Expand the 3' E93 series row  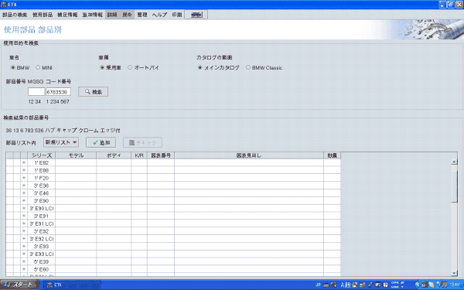(24, 247)
